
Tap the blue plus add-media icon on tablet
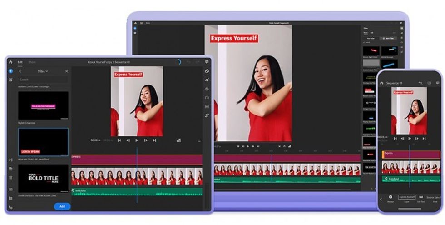coord(11,71)
